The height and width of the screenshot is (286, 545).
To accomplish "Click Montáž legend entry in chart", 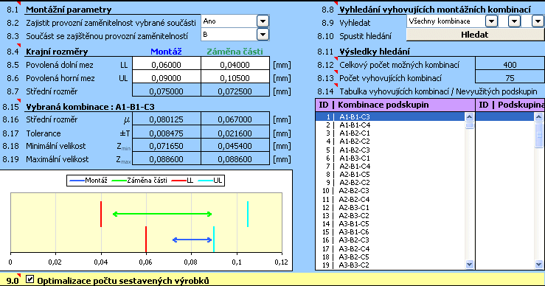I will 88,181.
